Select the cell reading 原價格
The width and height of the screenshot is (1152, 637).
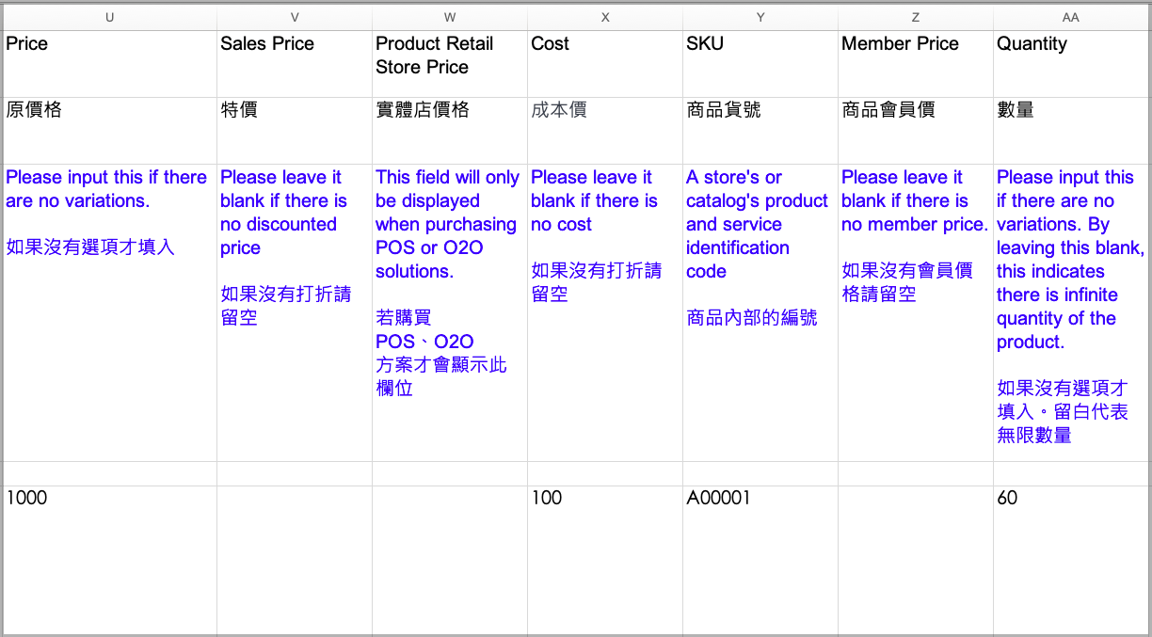click(110, 131)
